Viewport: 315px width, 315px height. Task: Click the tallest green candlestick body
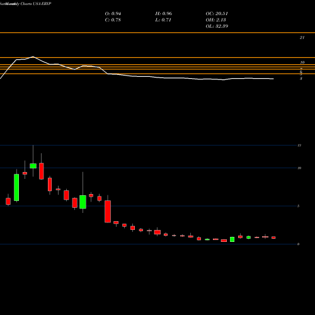(16, 187)
